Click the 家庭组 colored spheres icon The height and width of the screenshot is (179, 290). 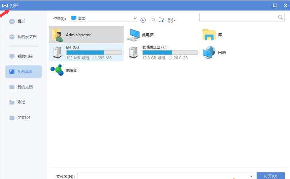(x=57, y=70)
